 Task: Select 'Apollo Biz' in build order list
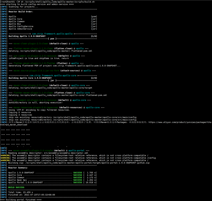15,24
